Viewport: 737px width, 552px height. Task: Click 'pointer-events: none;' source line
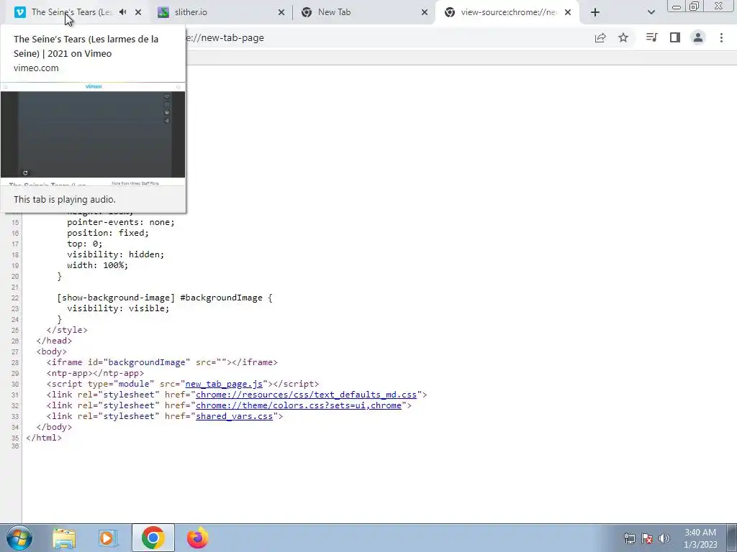coord(120,222)
